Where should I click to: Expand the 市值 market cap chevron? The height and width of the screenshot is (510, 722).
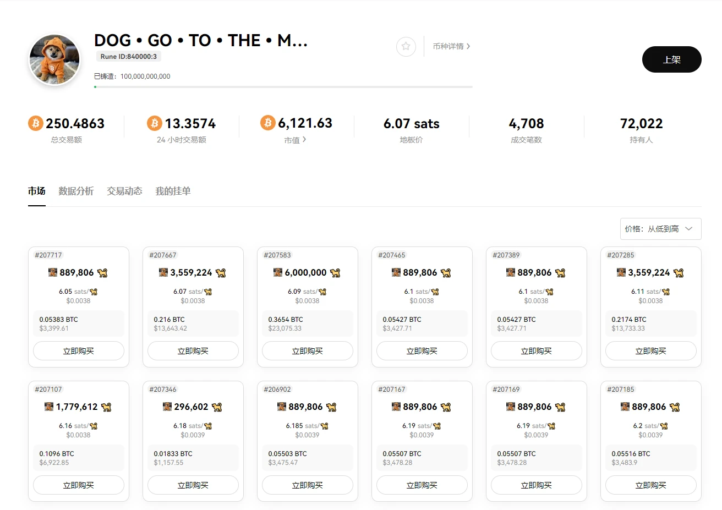[x=304, y=140]
